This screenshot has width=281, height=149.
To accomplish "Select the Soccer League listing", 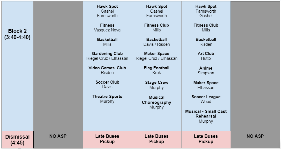I will [206, 97].
